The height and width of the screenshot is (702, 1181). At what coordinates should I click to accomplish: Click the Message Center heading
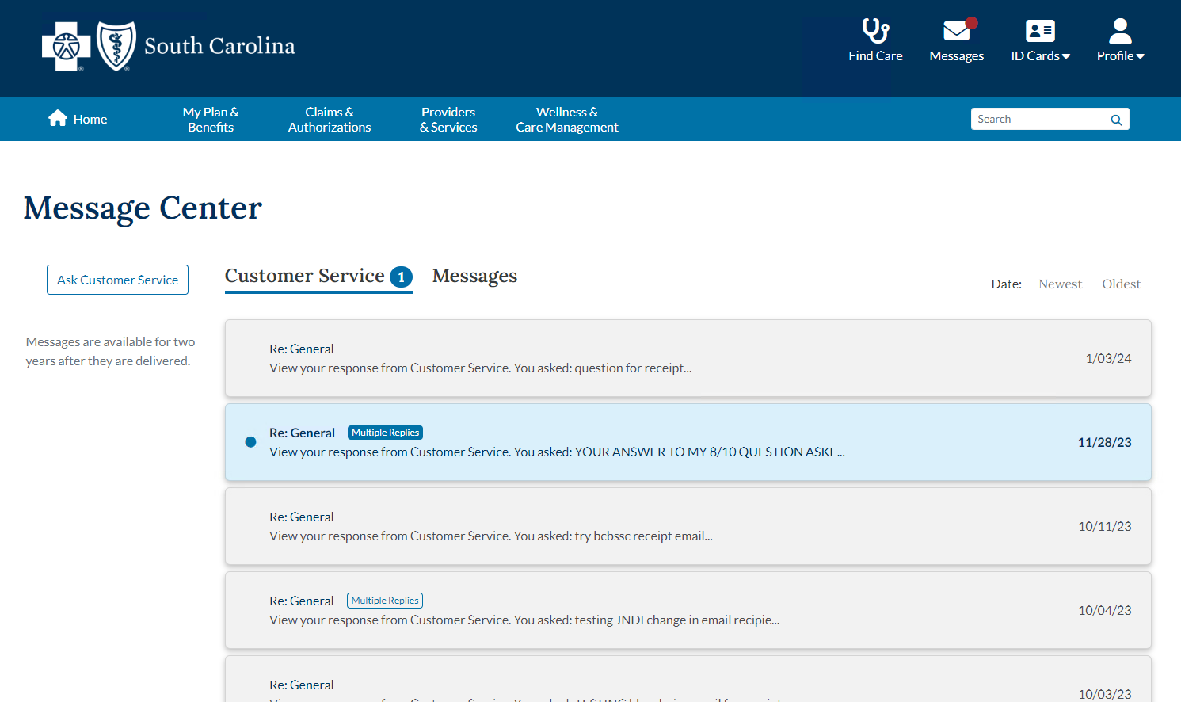pyautogui.click(x=143, y=208)
